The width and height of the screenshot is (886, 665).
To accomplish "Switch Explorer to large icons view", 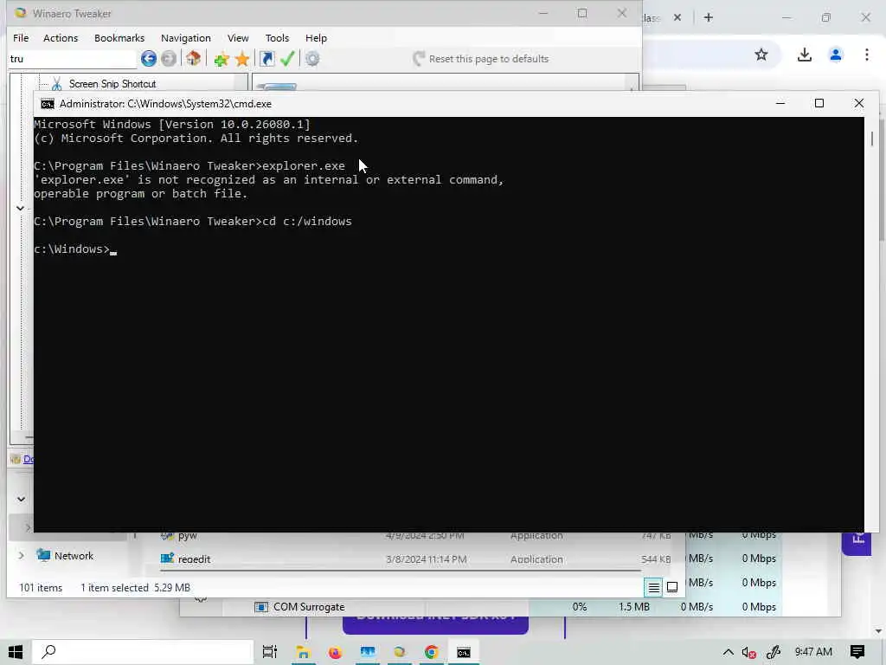I will click(x=671, y=588).
